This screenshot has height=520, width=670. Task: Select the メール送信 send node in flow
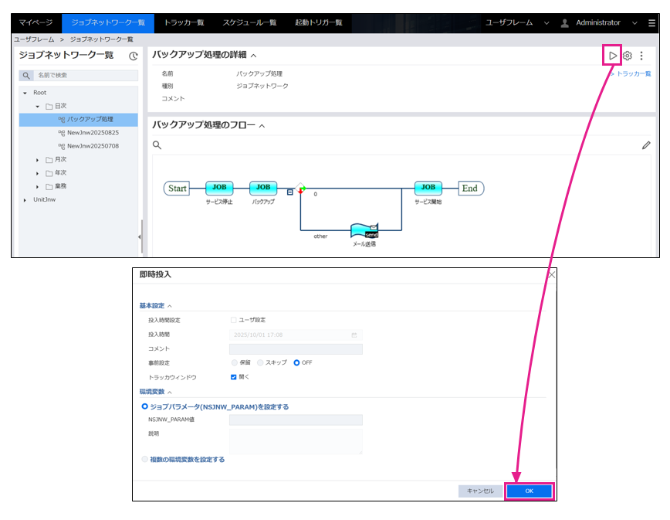point(362,231)
